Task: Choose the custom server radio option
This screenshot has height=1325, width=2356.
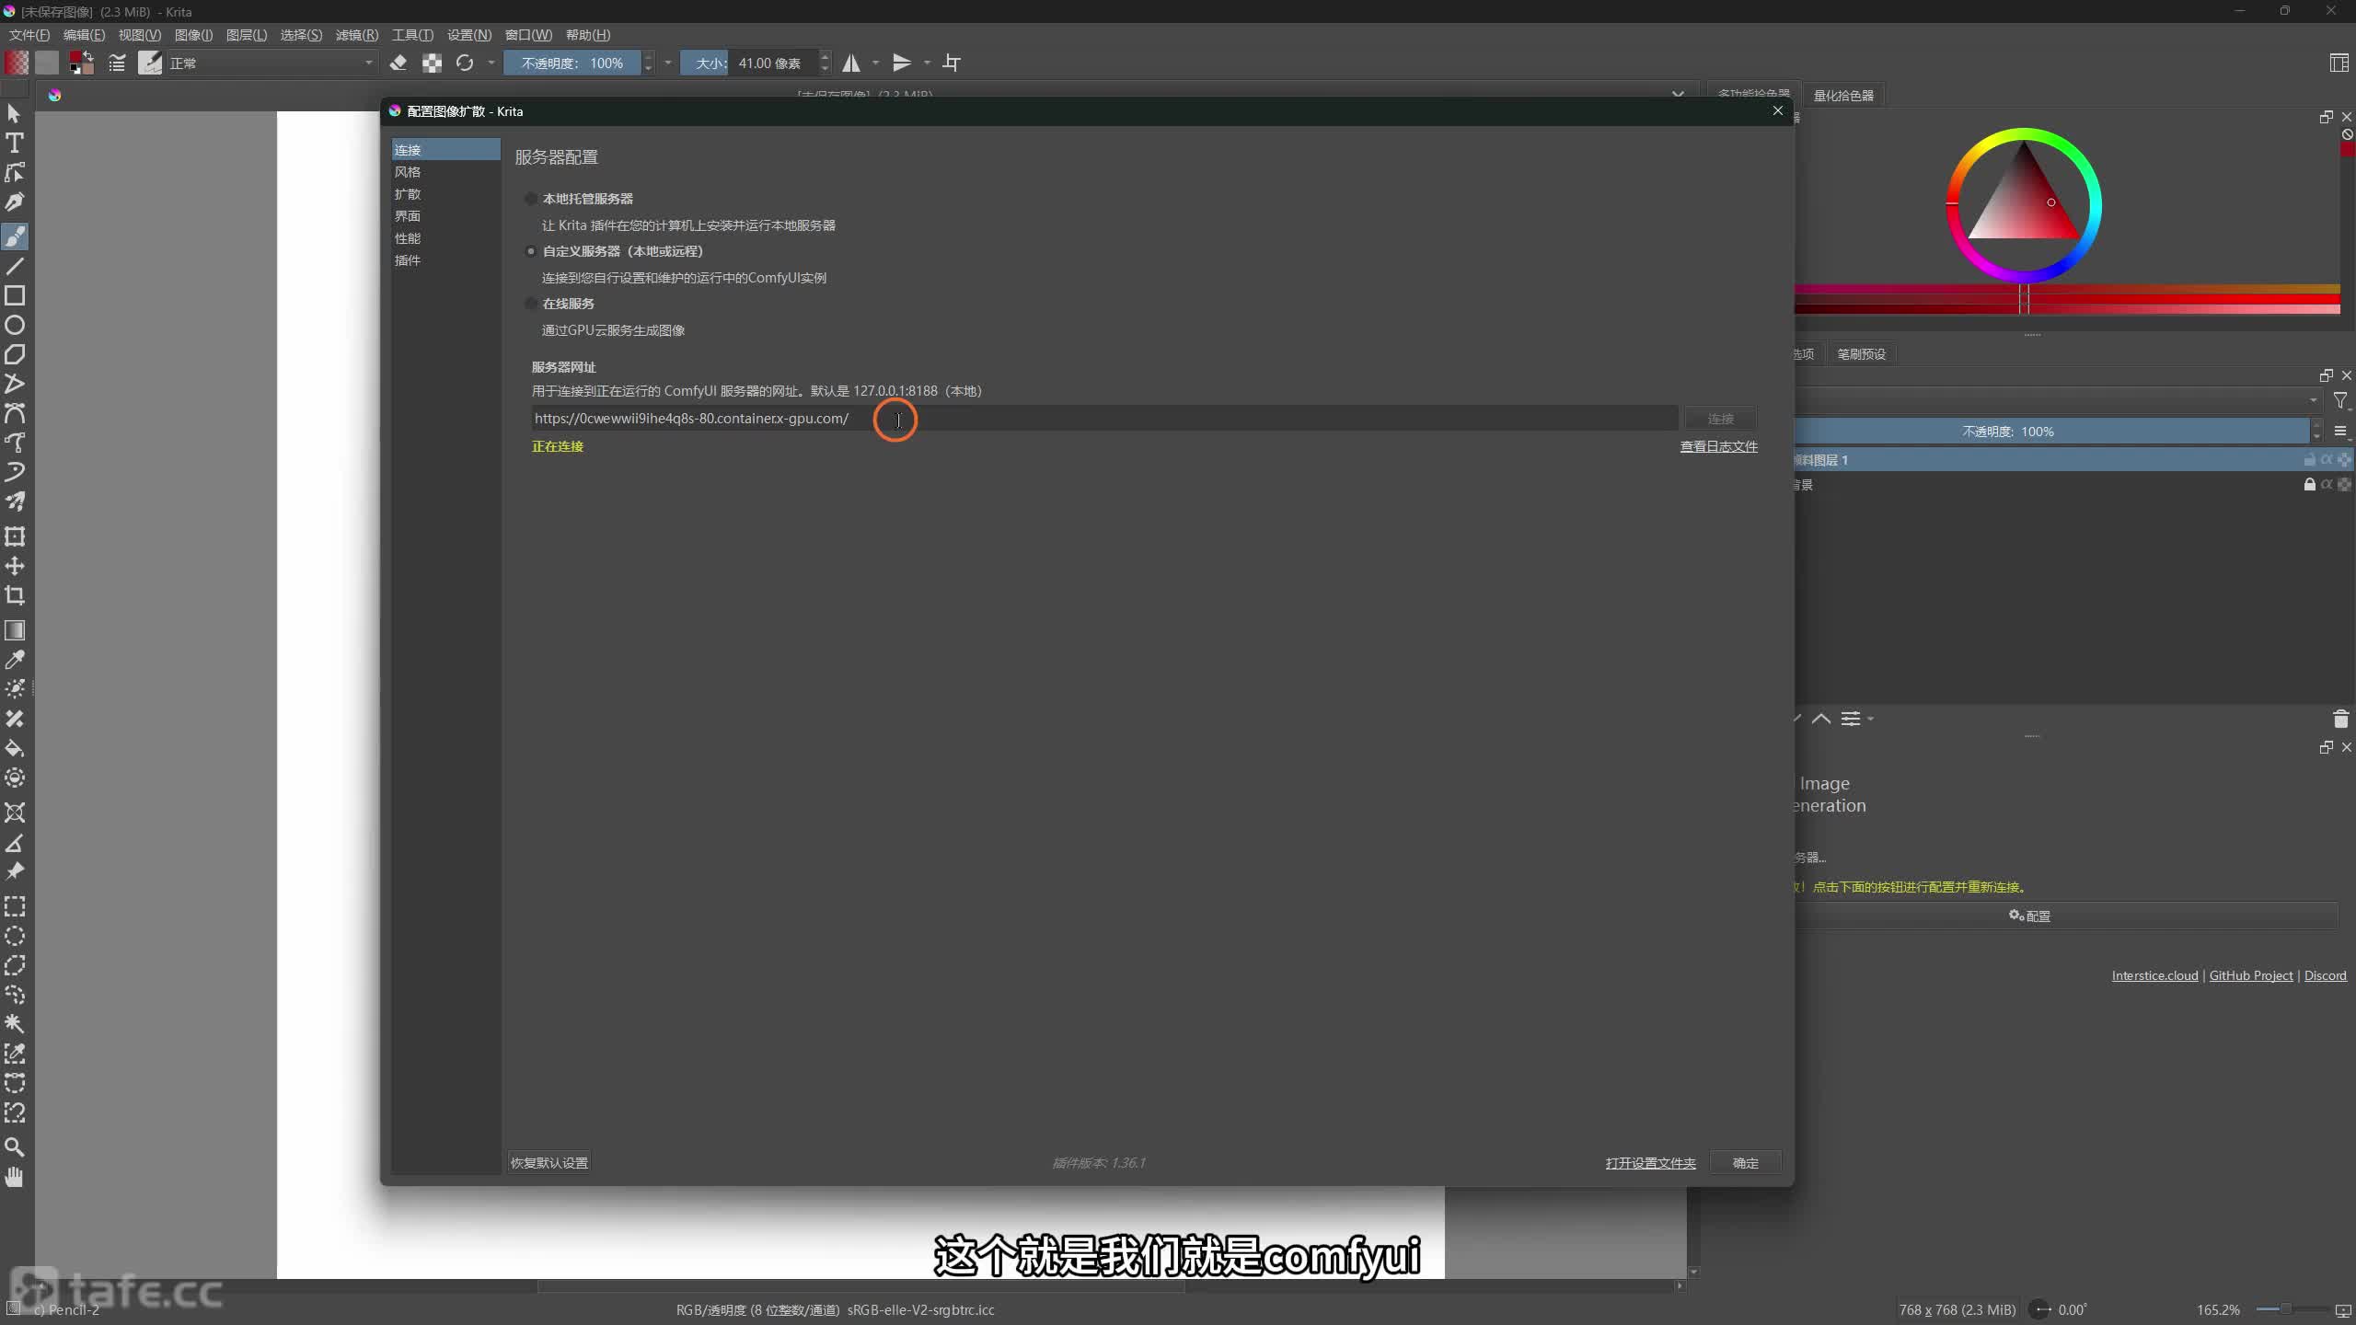Action: click(531, 251)
